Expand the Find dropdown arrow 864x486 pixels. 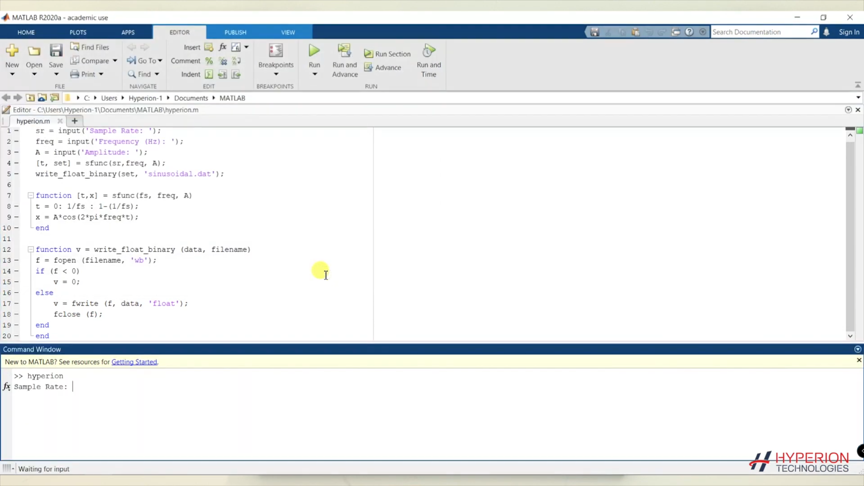coord(157,74)
